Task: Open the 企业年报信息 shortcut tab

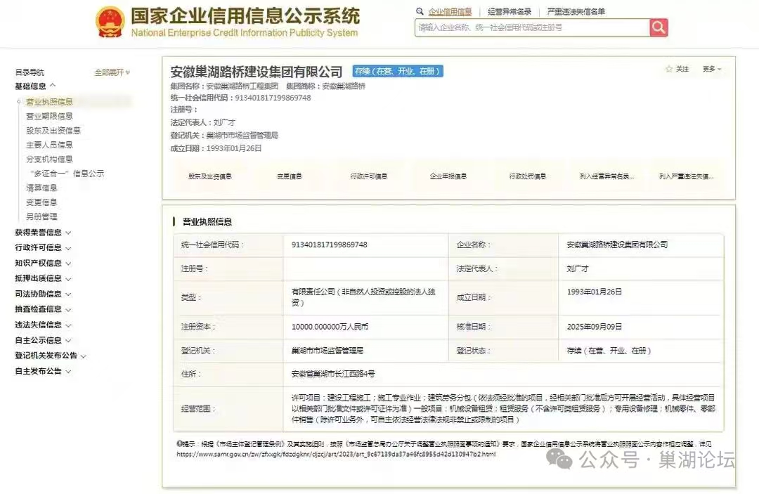Action: 448,176
